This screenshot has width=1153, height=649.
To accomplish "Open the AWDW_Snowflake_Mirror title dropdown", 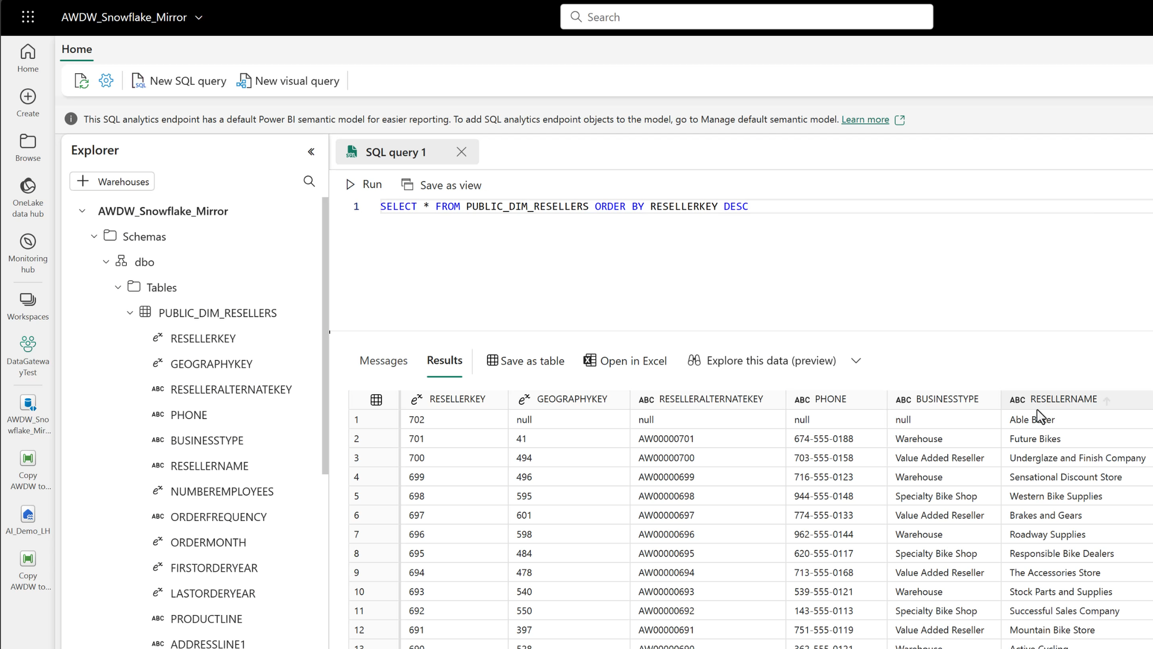I will point(199,17).
